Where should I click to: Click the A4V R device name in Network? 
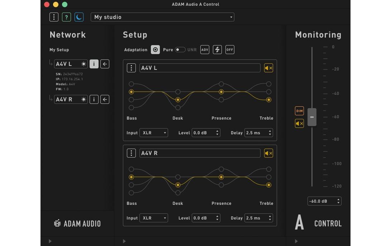click(x=64, y=100)
